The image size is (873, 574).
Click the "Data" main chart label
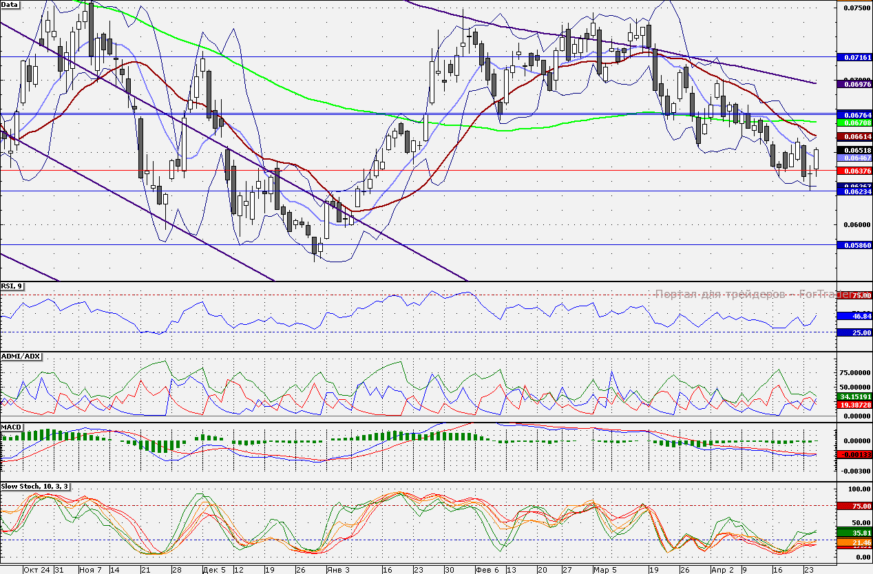point(10,5)
